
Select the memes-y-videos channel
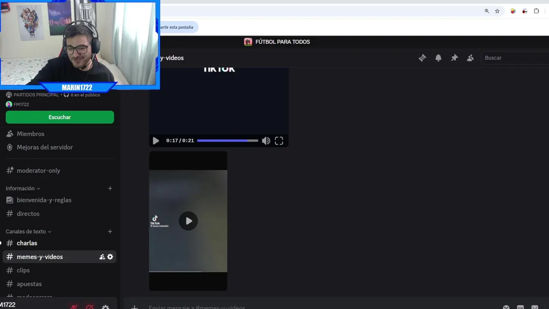60,257
